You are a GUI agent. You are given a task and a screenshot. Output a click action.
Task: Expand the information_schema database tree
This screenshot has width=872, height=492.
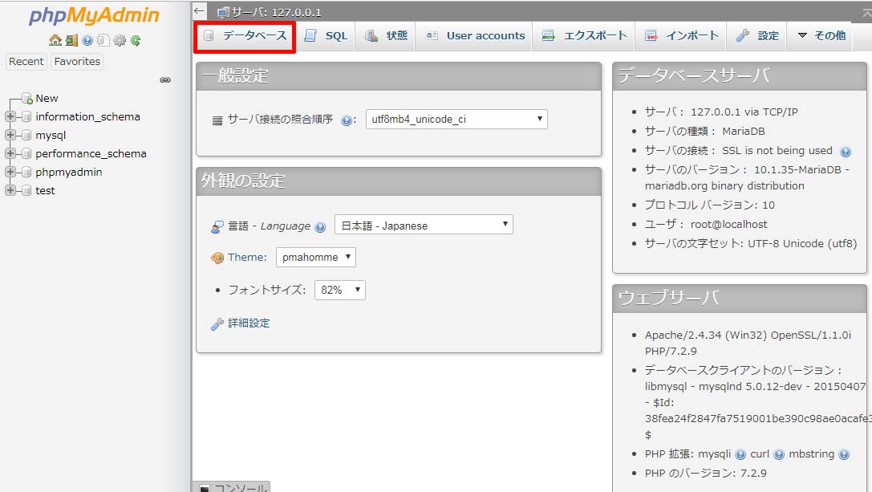coord(10,116)
